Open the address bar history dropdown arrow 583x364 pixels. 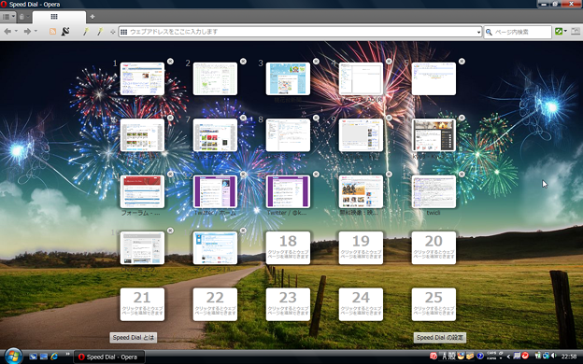click(x=478, y=33)
